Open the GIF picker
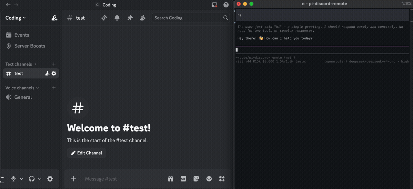 [x=183, y=179]
